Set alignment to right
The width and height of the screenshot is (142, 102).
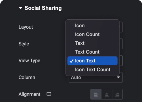pyautogui.click(x=117, y=94)
